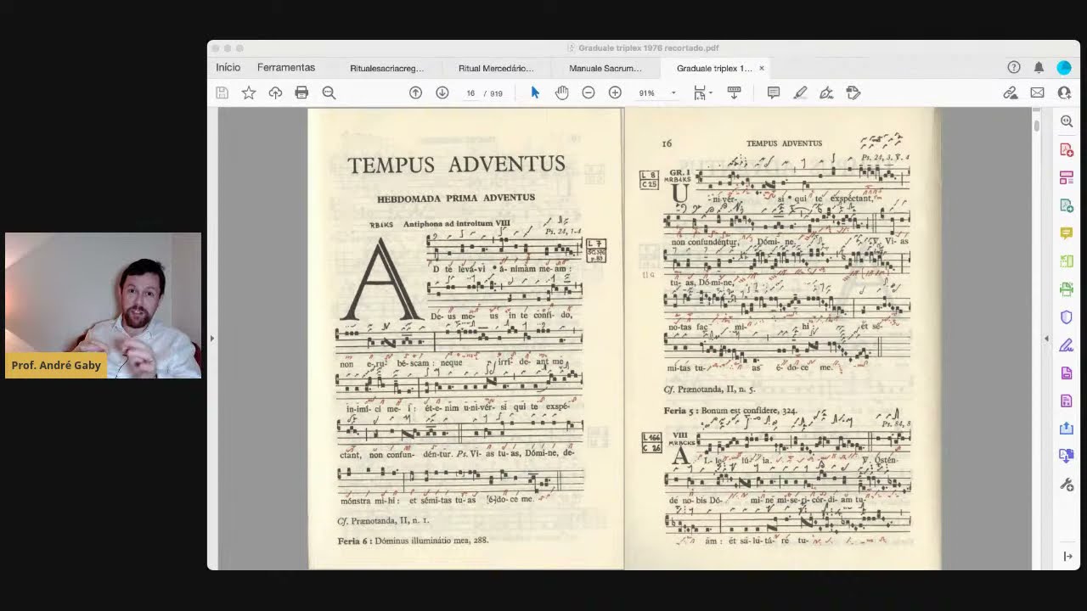The height and width of the screenshot is (611, 1087).
Task: Switch to the Início tab
Action: [x=228, y=67]
